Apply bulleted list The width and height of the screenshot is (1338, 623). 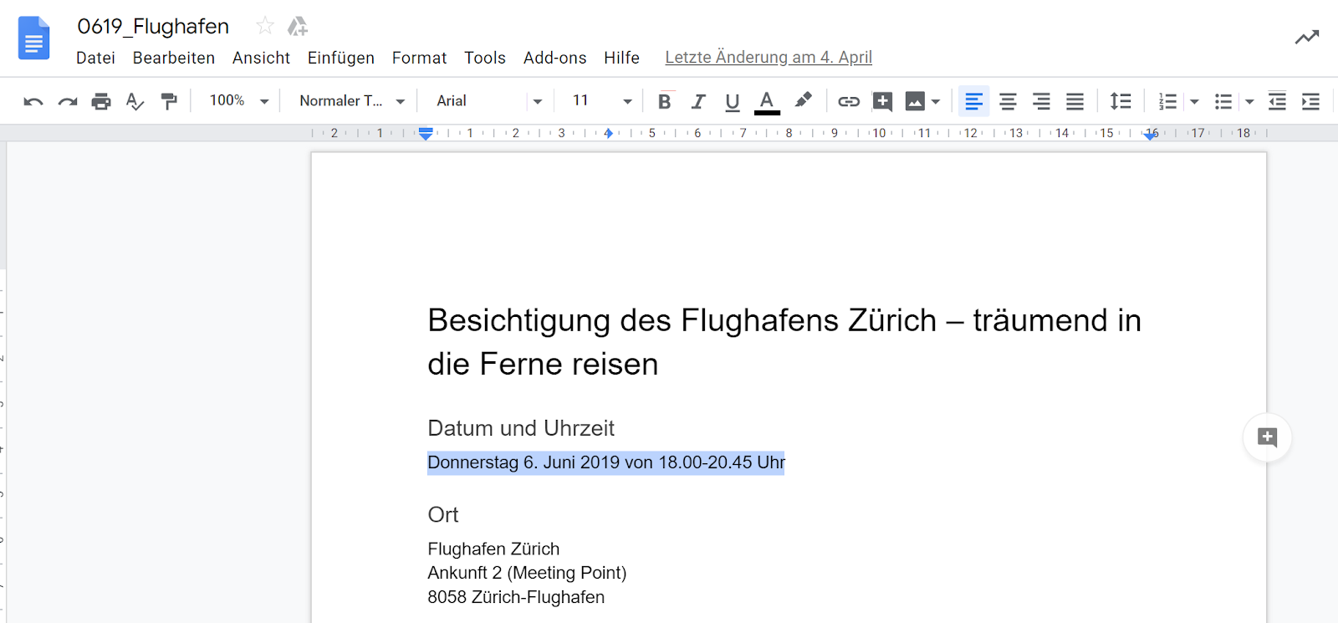[1223, 101]
